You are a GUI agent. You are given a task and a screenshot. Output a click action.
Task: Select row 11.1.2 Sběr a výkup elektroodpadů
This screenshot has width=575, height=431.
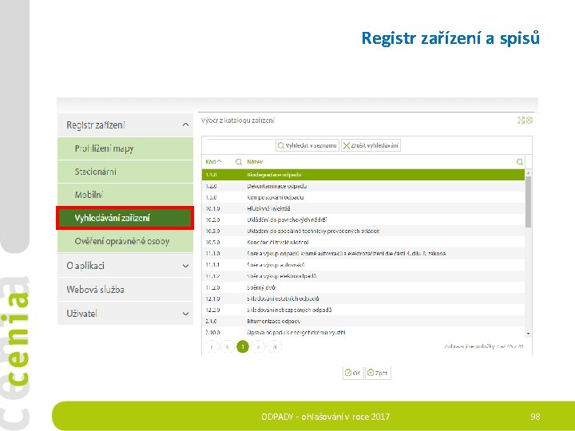coord(363,276)
